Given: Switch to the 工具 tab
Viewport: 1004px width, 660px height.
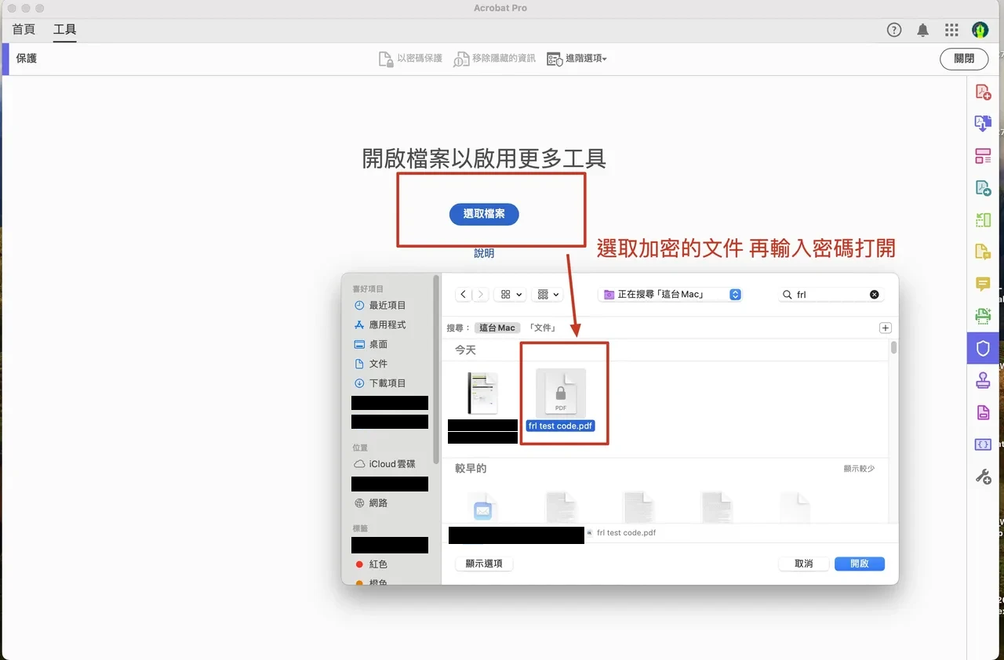Looking at the screenshot, I should (65, 30).
